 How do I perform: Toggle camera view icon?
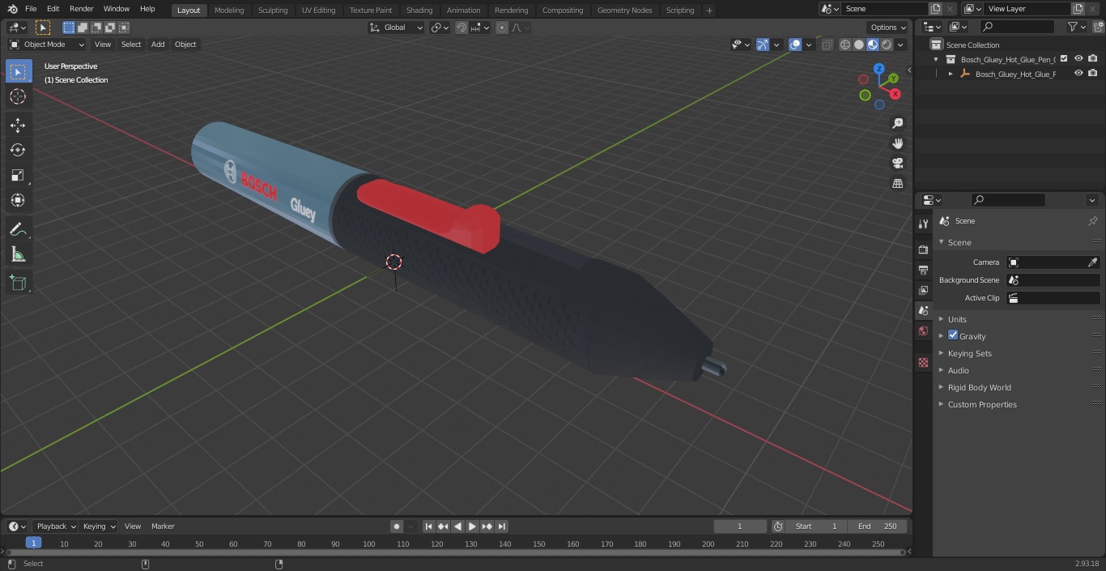897,163
